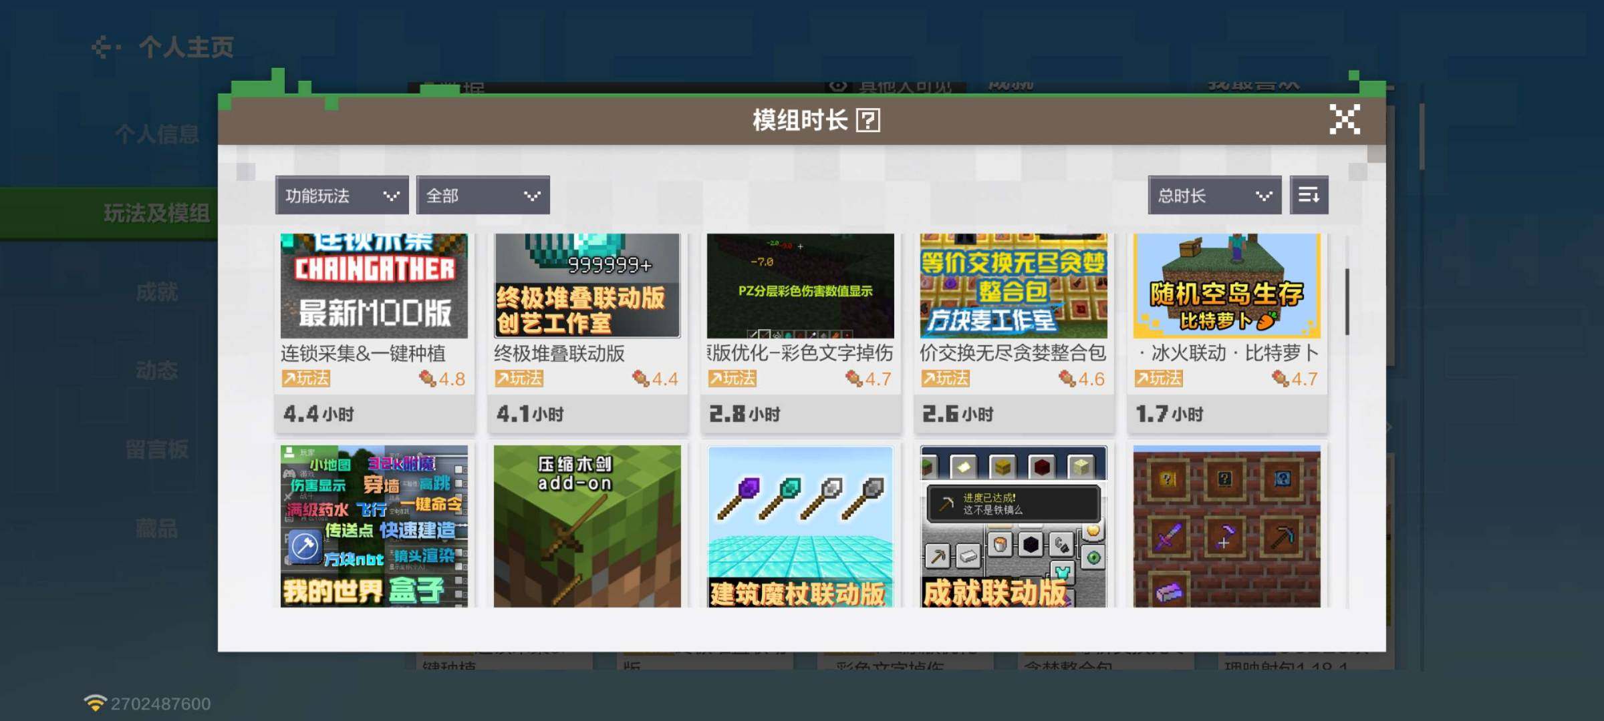The width and height of the screenshot is (1604, 721).
Task: Open the sort order icon next to 总时长
Action: (x=1309, y=195)
